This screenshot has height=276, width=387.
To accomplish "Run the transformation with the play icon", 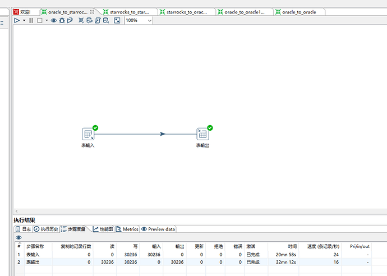I will [x=17, y=20].
